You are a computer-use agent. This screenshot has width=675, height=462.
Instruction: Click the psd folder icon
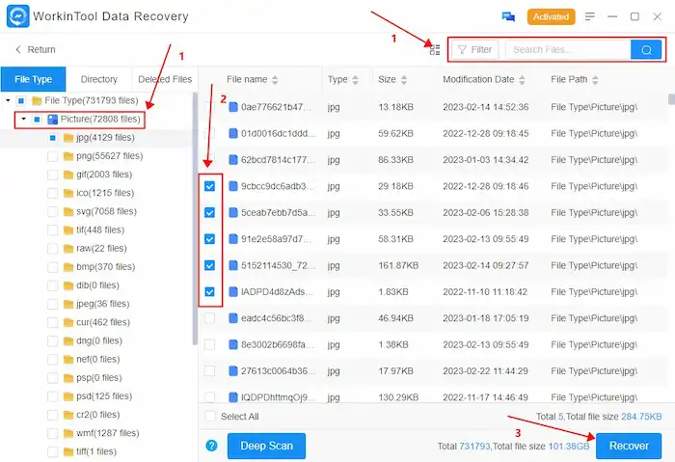[x=68, y=396]
